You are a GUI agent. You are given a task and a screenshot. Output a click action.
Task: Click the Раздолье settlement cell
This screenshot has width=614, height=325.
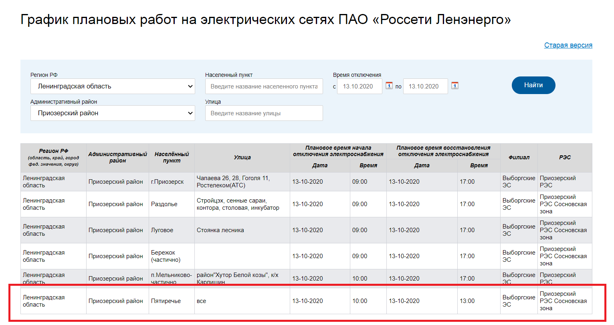(172, 204)
